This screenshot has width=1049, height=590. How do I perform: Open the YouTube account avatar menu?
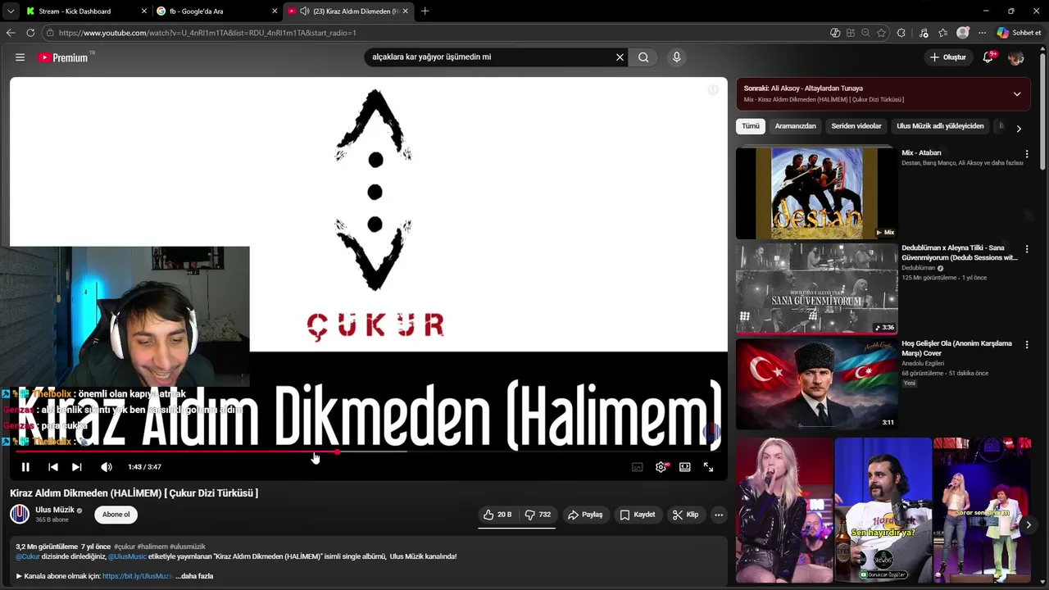point(1016,57)
